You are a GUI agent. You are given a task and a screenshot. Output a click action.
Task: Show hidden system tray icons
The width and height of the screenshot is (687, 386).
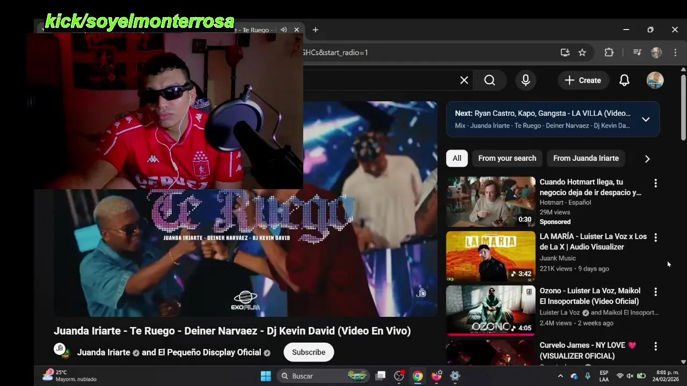(560, 376)
